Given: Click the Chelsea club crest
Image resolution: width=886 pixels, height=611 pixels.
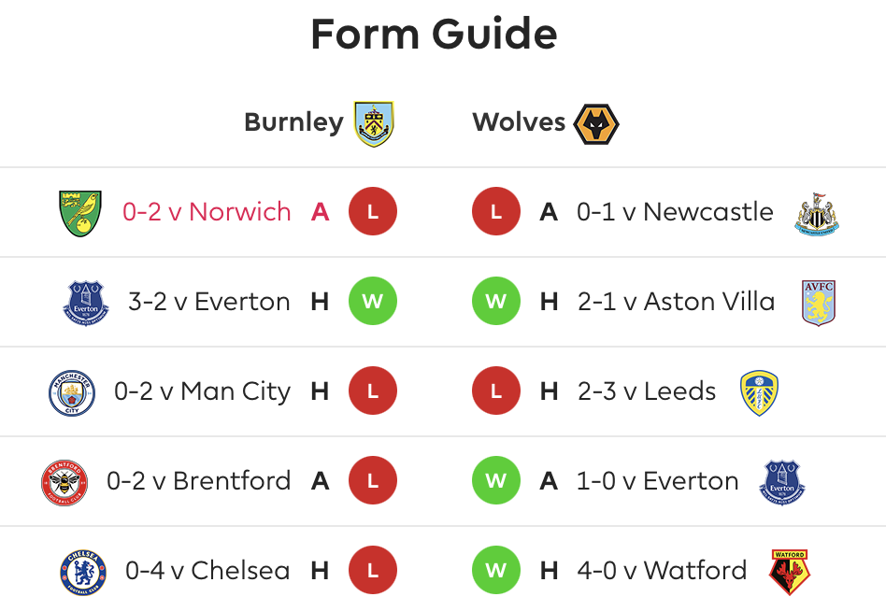Looking at the screenshot, I should [x=83, y=572].
